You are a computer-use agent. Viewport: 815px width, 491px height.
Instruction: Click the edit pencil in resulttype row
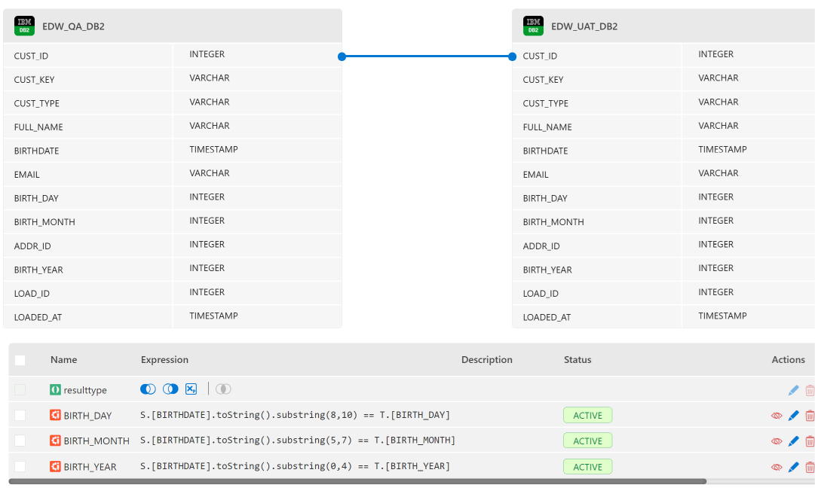[793, 390]
